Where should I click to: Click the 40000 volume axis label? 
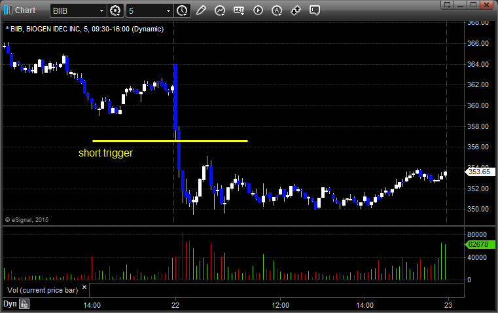pos(476,258)
